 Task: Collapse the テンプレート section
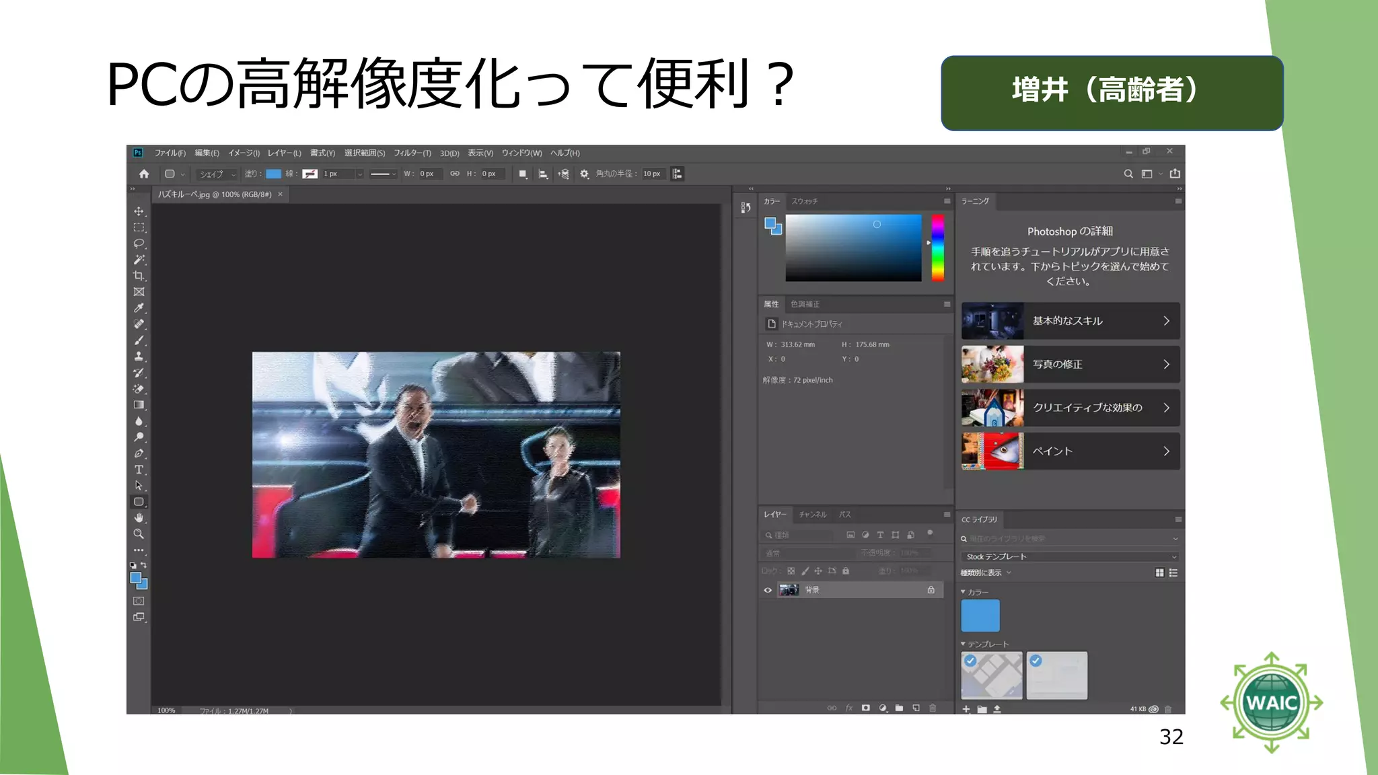963,644
